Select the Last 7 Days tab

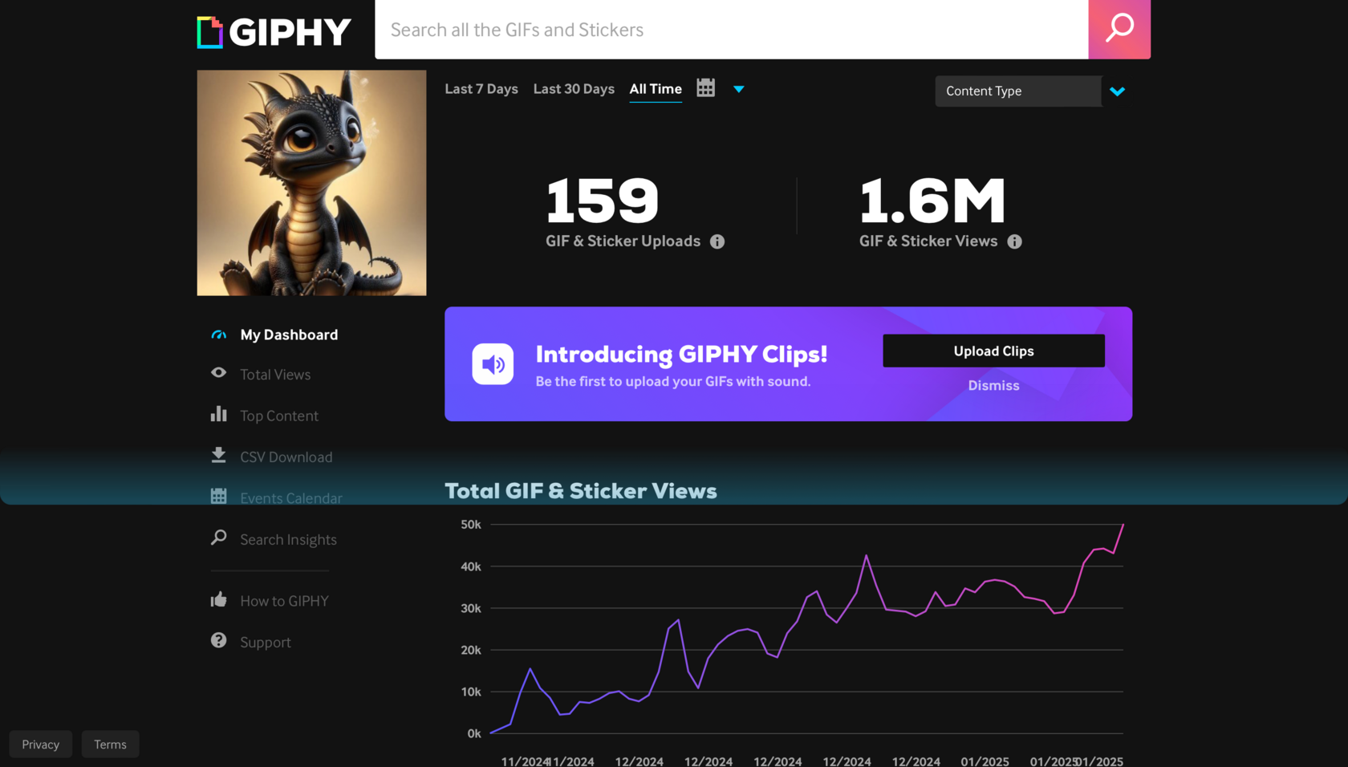(481, 89)
